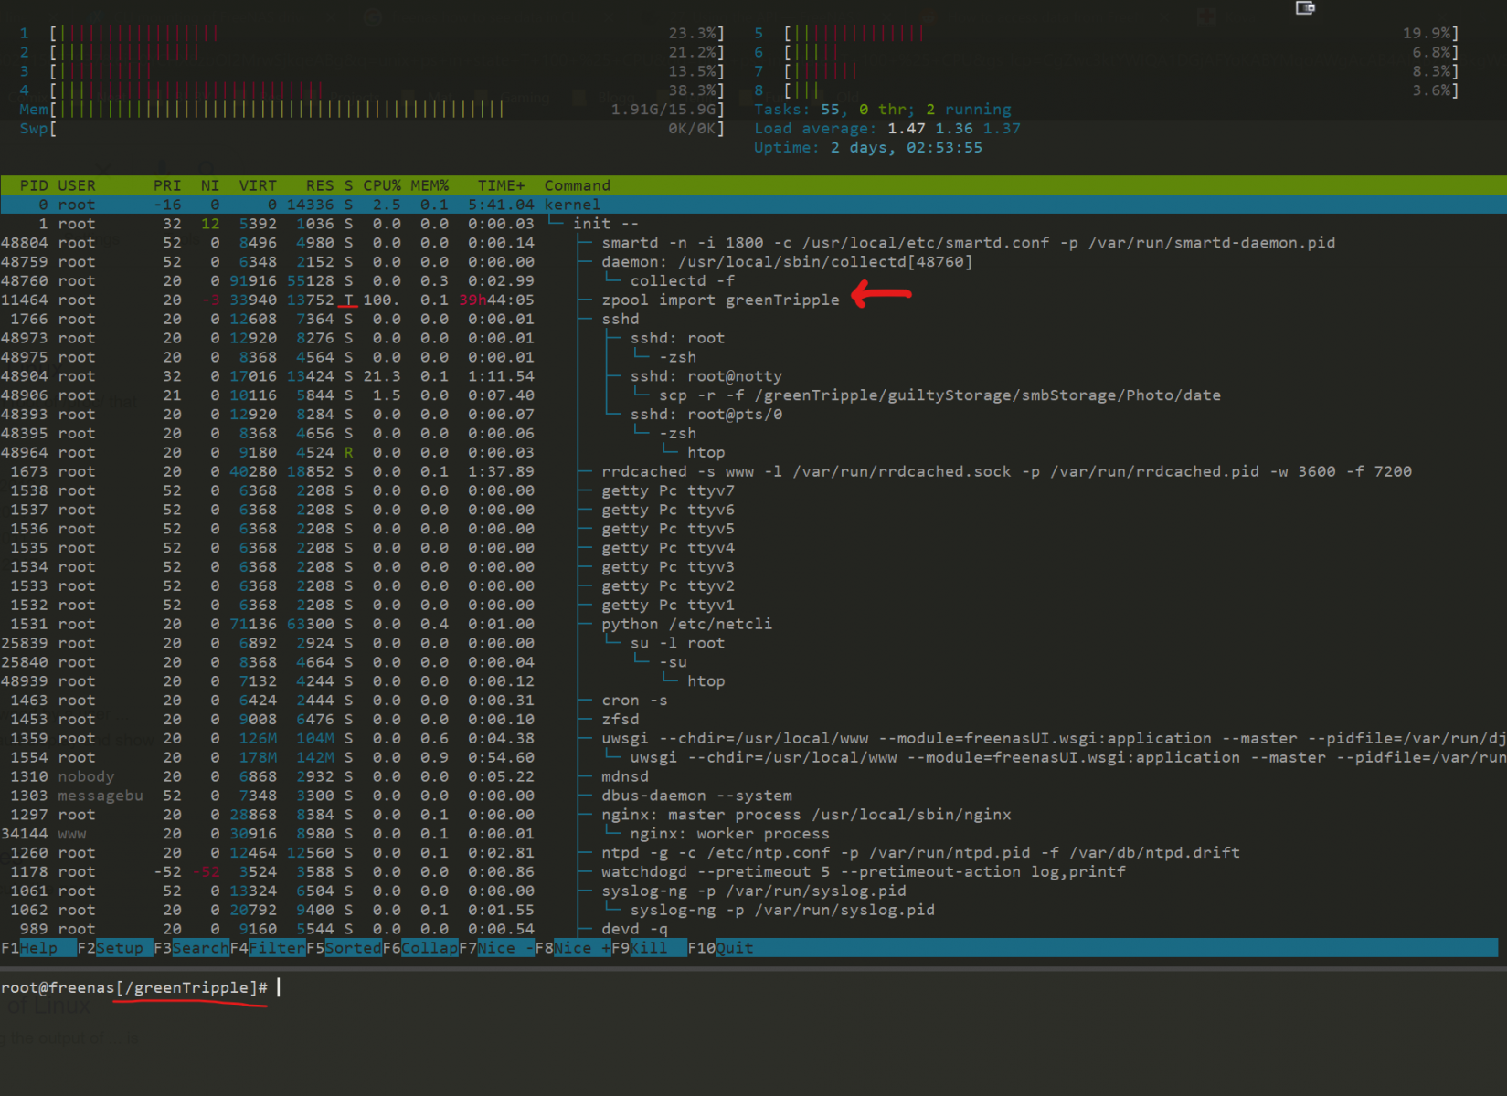Select the smartd process row

click(x=753, y=243)
